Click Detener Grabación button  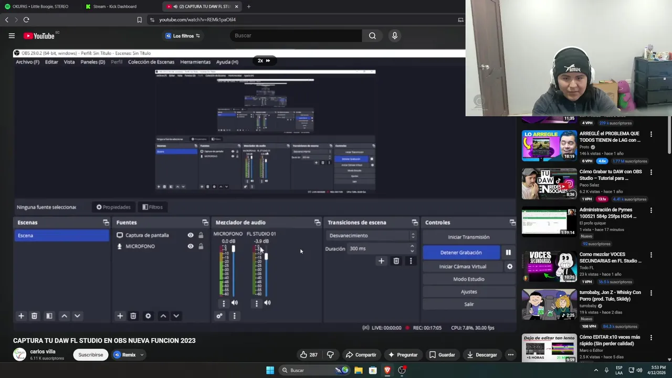point(461,253)
